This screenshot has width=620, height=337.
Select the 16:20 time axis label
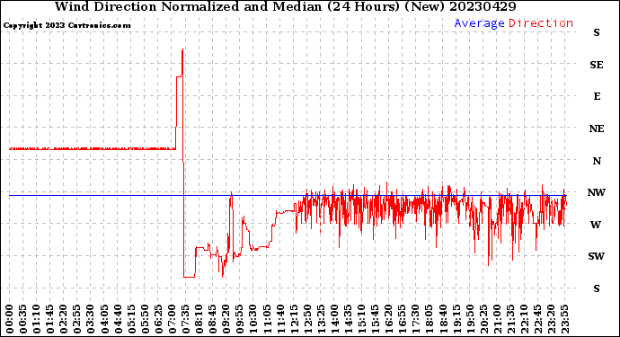[388, 319]
